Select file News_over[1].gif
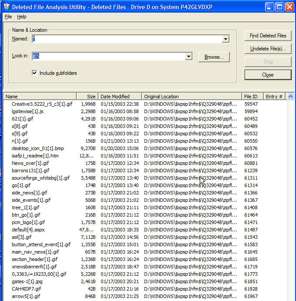Screen dimensions: 296x301 click(x=30, y=163)
